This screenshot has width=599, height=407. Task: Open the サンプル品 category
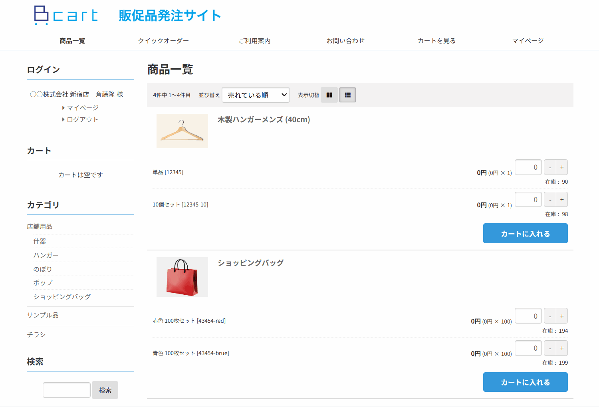pos(43,315)
